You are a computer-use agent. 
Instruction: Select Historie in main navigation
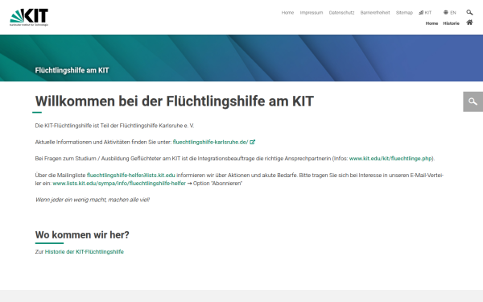click(451, 23)
